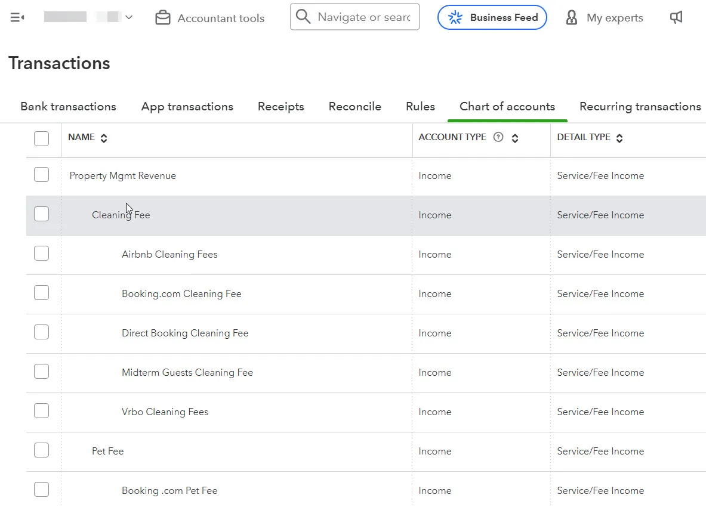
Task: Collapse the left navigation menu icon
Action: pos(17,18)
